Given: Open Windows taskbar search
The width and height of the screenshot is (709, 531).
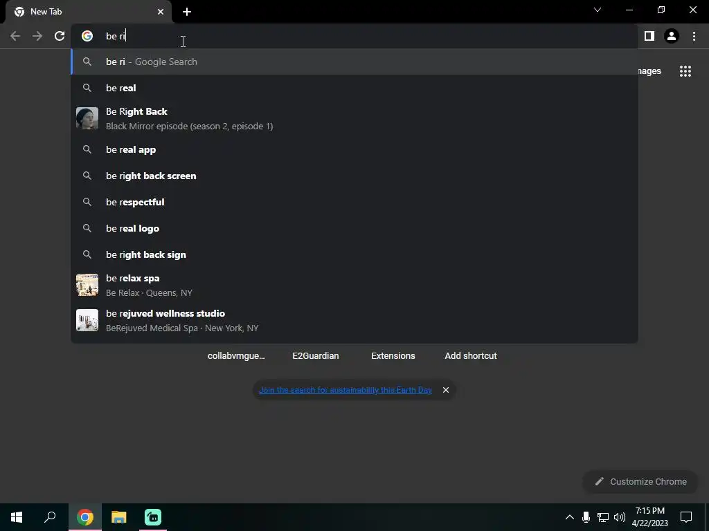Looking at the screenshot, I should click(50, 517).
